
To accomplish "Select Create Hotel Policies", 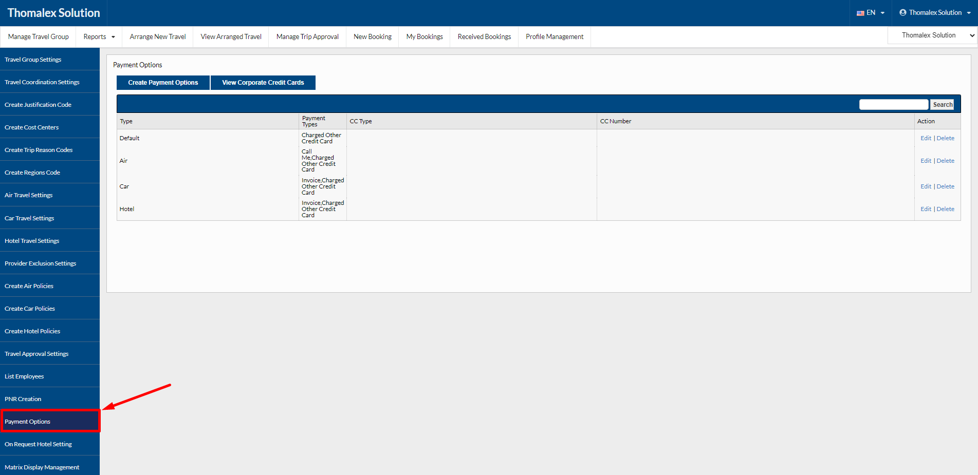I will pyautogui.click(x=50, y=331).
